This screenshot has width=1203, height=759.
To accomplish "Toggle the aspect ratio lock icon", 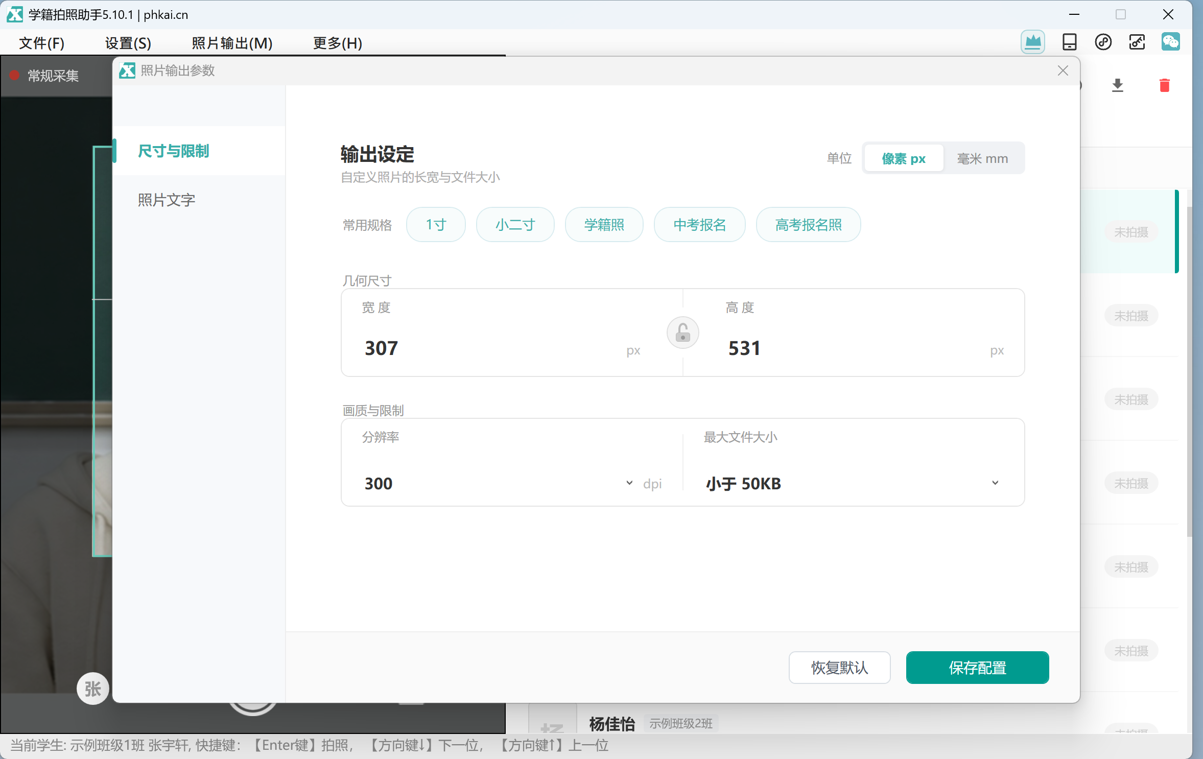I will point(682,333).
